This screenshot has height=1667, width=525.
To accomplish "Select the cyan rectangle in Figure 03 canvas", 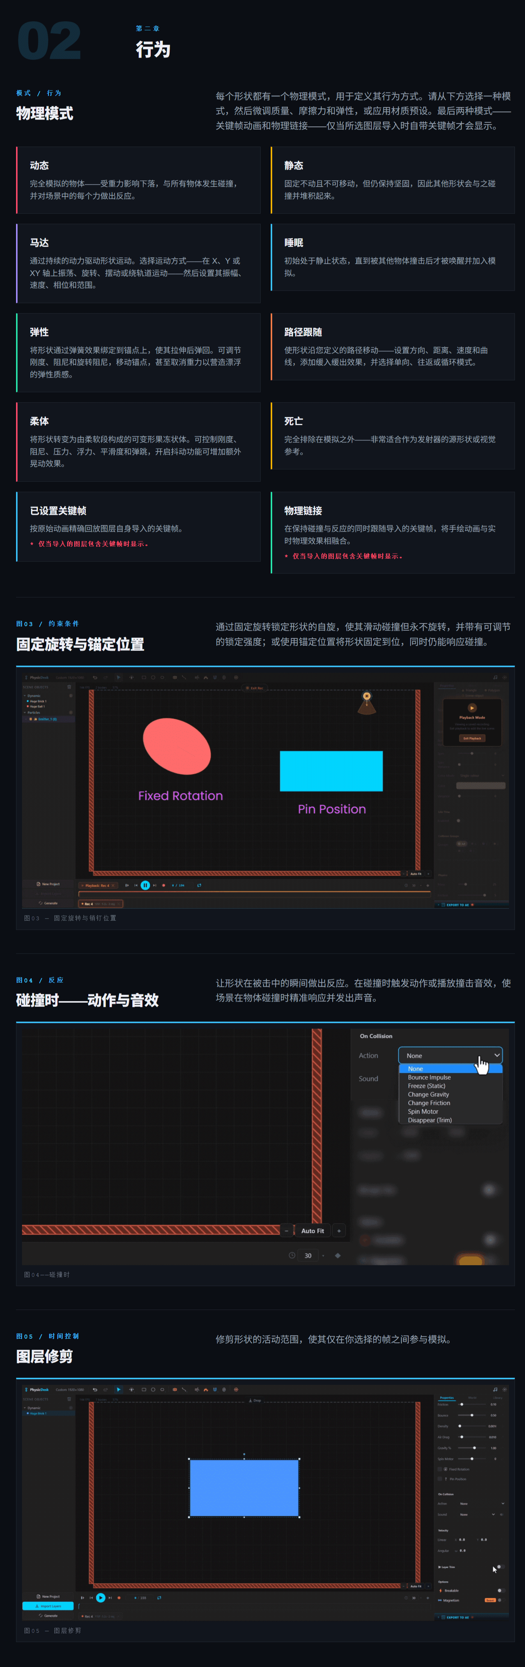I will coord(331,771).
